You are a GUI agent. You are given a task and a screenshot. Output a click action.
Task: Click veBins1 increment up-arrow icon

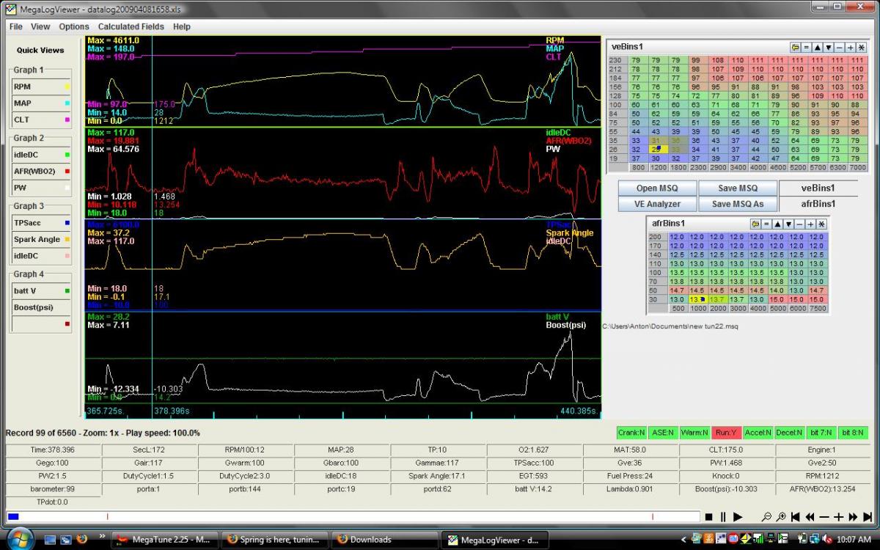point(817,47)
